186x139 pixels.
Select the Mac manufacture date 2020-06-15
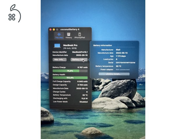pos(82,55)
